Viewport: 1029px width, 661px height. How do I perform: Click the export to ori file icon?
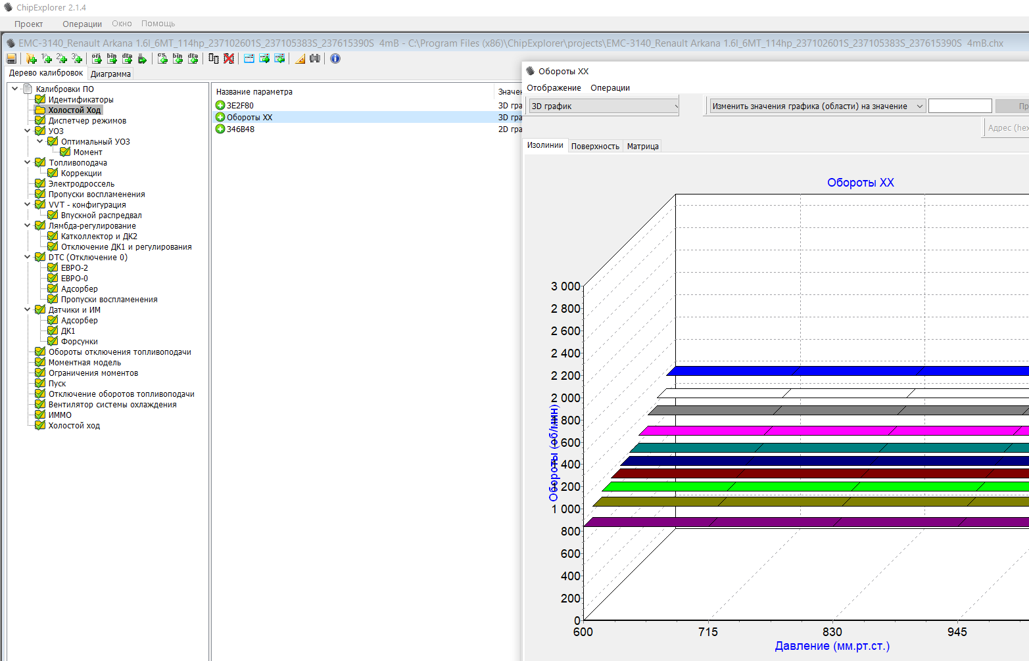click(97, 58)
